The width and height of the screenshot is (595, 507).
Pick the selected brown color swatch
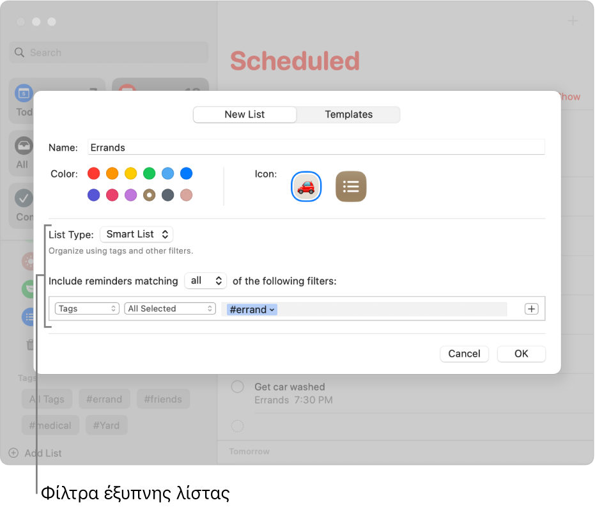(x=149, y=195)
